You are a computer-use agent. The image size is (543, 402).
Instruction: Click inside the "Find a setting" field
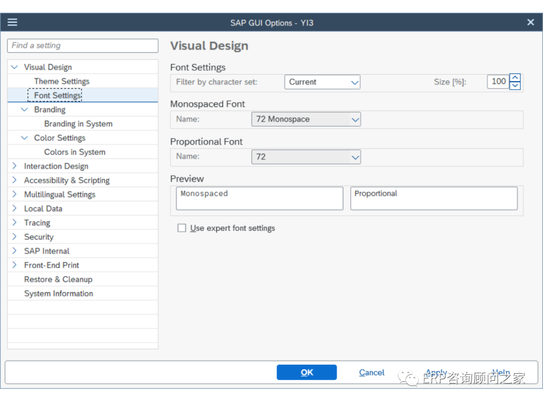click(82, 45)
